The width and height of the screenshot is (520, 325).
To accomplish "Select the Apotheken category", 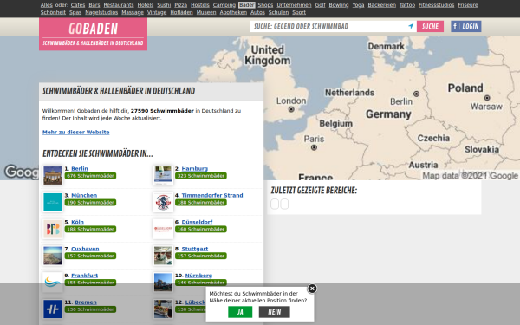I will click(x=233, y=12).
